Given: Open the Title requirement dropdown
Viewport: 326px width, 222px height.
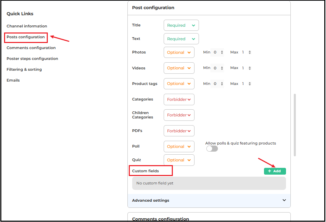Looking at the screenshot, I should click(x=181, y=25).
